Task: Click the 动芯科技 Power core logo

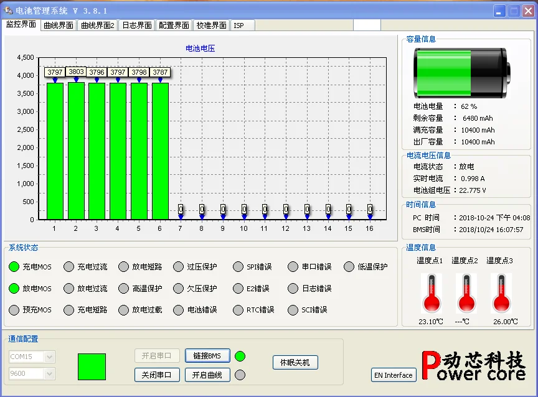Action: (x=473, y=365)
